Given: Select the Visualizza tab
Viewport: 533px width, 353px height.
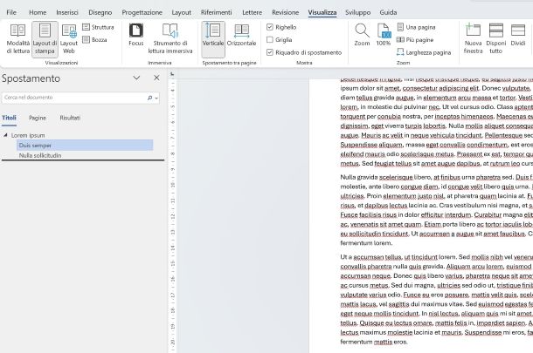Looking at the screenshot, I should (x=322, y=12).
